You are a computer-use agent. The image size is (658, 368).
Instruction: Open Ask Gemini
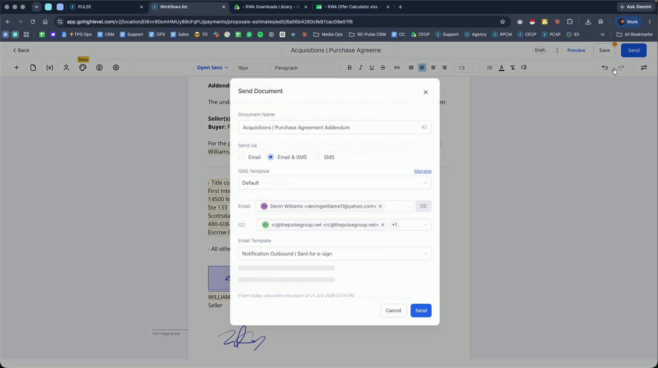click(x=636, y=7)
